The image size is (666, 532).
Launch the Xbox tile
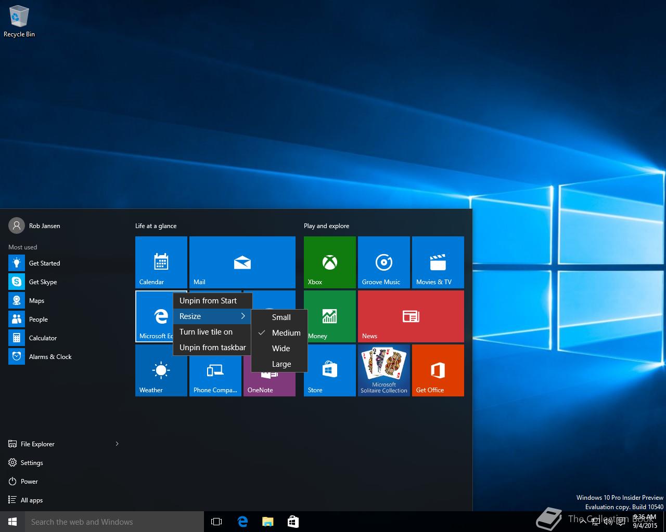[330, 262]
